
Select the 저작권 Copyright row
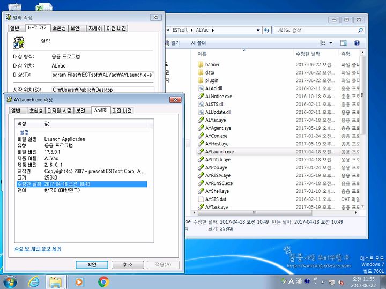point(81,171)
